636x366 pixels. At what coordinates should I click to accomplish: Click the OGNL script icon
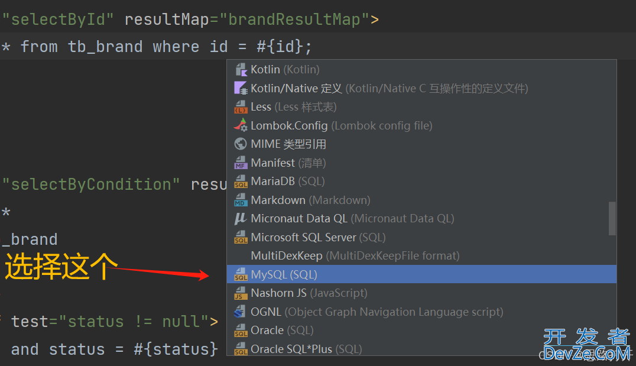coord(240,312)
